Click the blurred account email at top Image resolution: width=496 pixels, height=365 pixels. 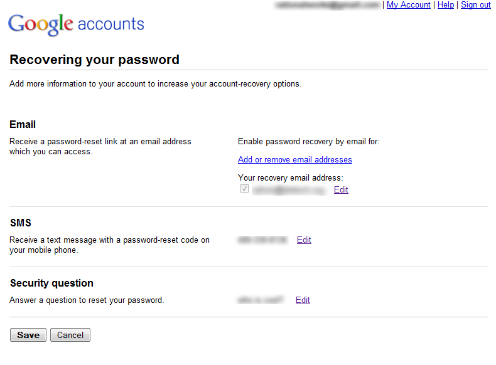(327, 5)
